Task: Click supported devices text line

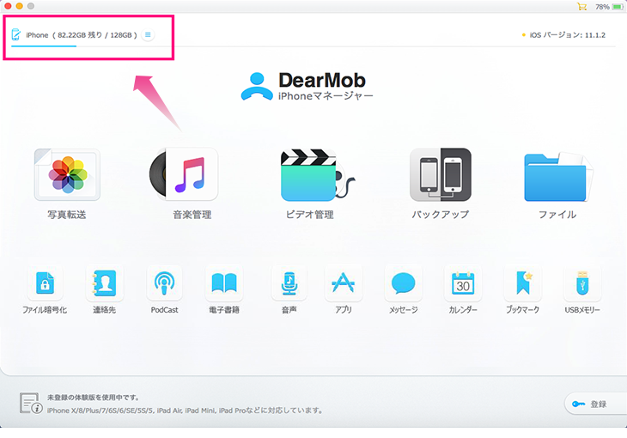Action: pos(185,411)
